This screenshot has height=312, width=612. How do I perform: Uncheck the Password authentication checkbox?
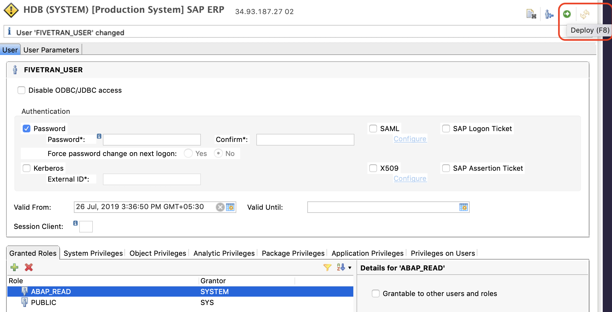[x=27, y=129]
